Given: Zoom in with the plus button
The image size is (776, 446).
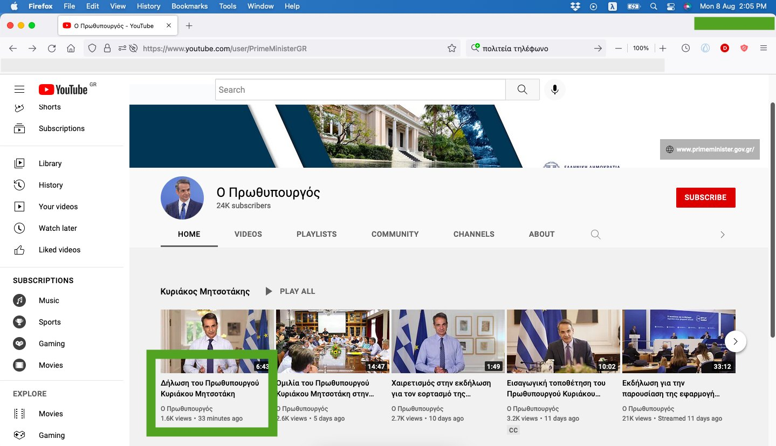Looking at the screenshot, I should click(663, 49).
